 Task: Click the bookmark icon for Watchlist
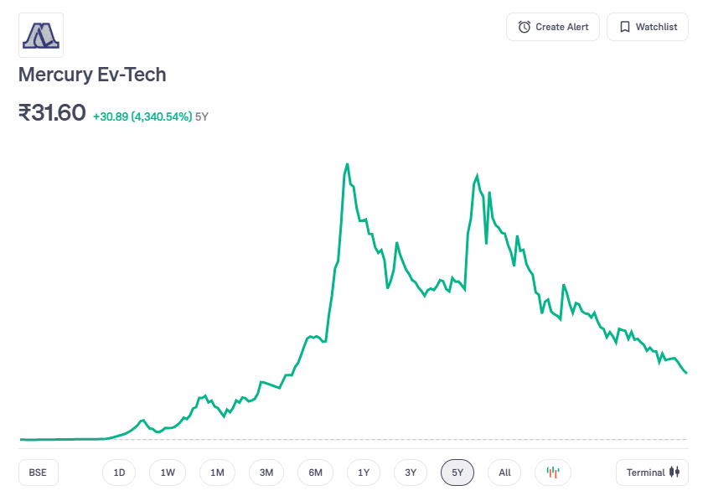click(x=624, y=27)
